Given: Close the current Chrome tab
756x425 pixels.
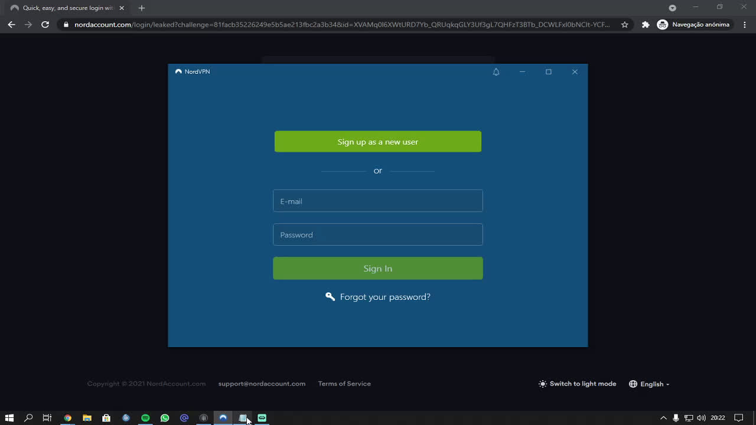Looking at the screenshot, I should tap(122, 8).
